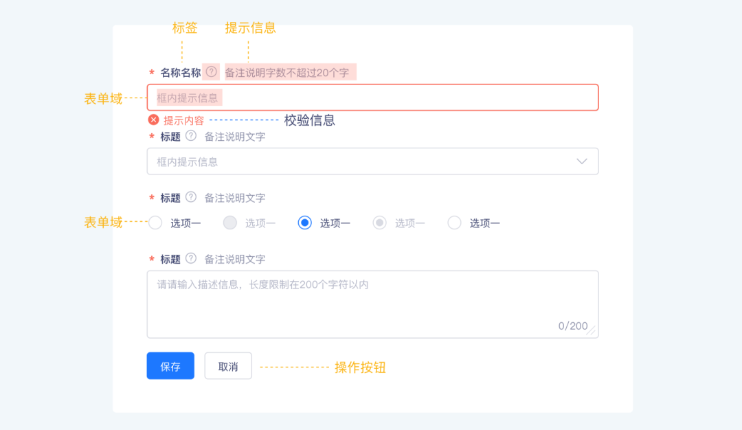This screenshot has height=430, width=742.
Task: Click the red 提示内容 validation message
Action: [183, 120]
